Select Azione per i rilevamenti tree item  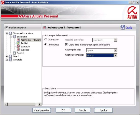tap(31, 40)
